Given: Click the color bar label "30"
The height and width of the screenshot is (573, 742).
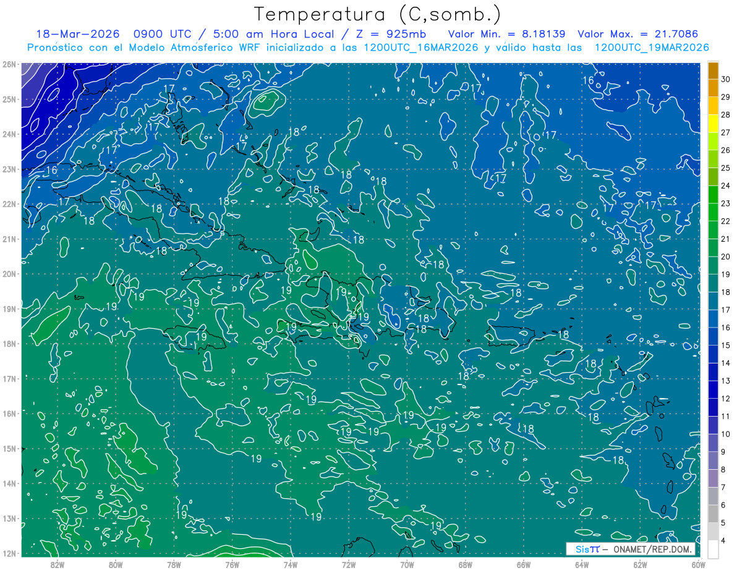Looking at the screenshot, I should [725, 79].
